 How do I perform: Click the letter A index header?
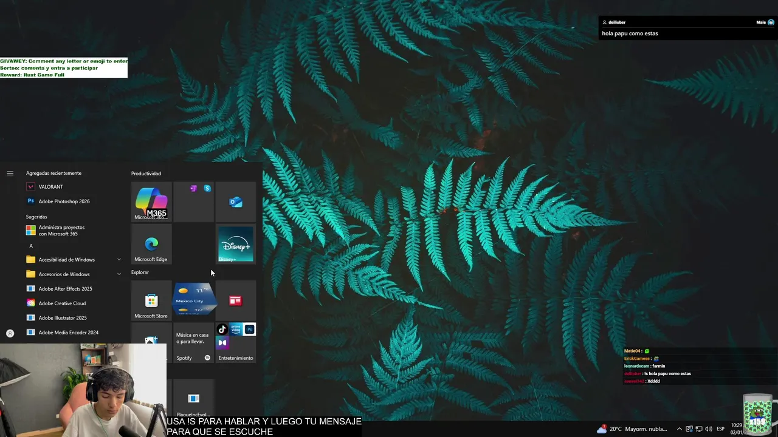click(31, 246)
